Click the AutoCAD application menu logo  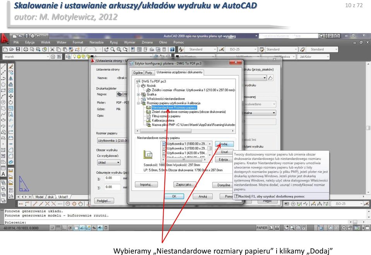pos(4,39)
